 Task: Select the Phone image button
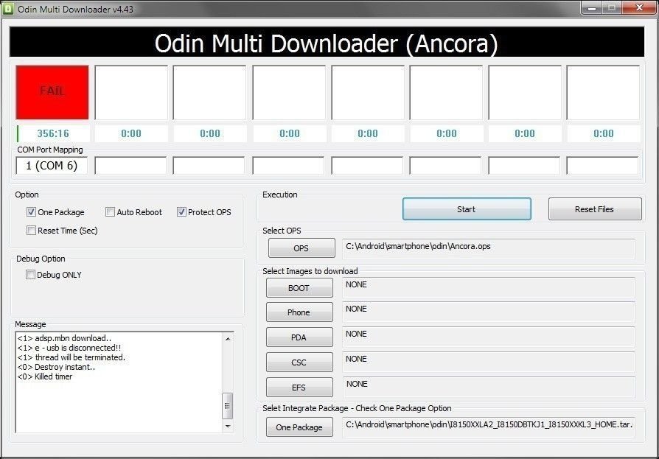[x=299, y=312]
